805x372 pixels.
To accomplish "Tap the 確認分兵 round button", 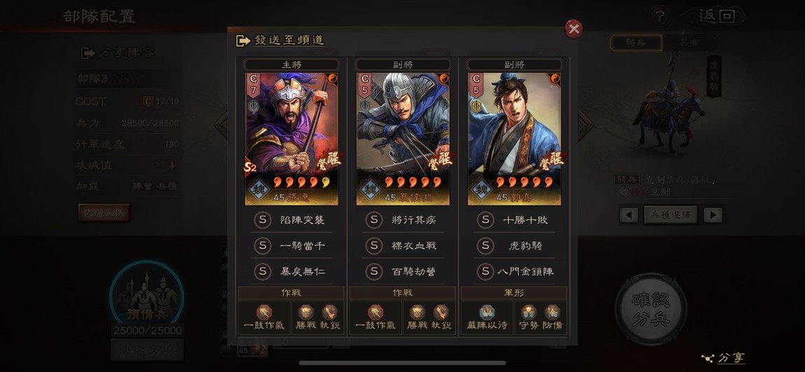I will click(651, 310).
